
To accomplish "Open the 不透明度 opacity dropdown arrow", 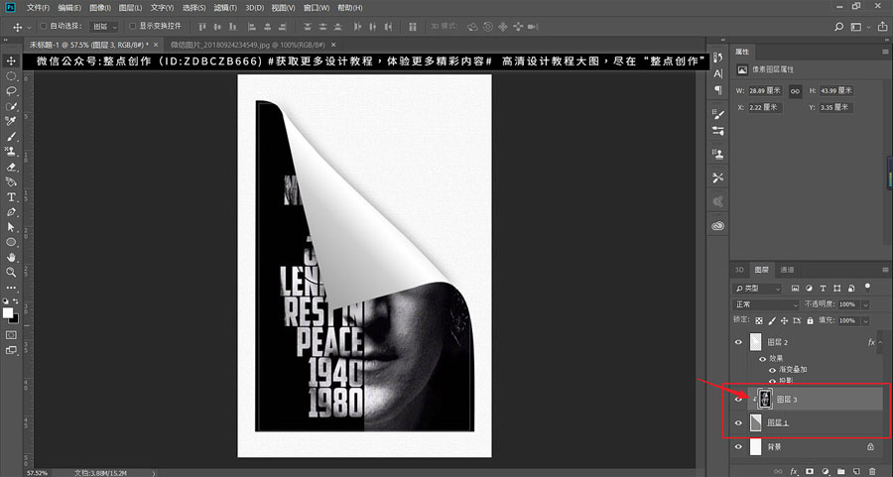I will pos(866,304).
